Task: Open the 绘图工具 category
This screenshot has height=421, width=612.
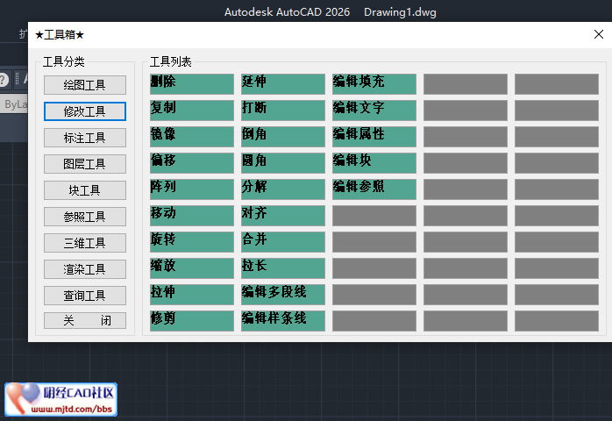Action: 85,85
